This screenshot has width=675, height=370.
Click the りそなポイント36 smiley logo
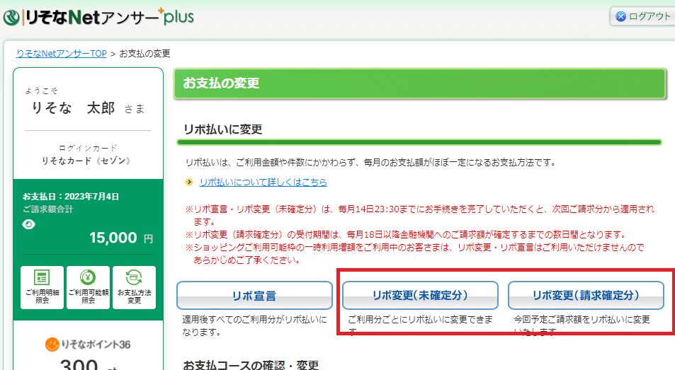pyautogui.click(x=52, y=345)
